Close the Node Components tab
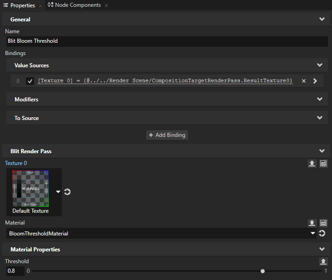Image resolution: width=332 pixels, height=280 pixels. pyautogui.click(x=106, y=5)
